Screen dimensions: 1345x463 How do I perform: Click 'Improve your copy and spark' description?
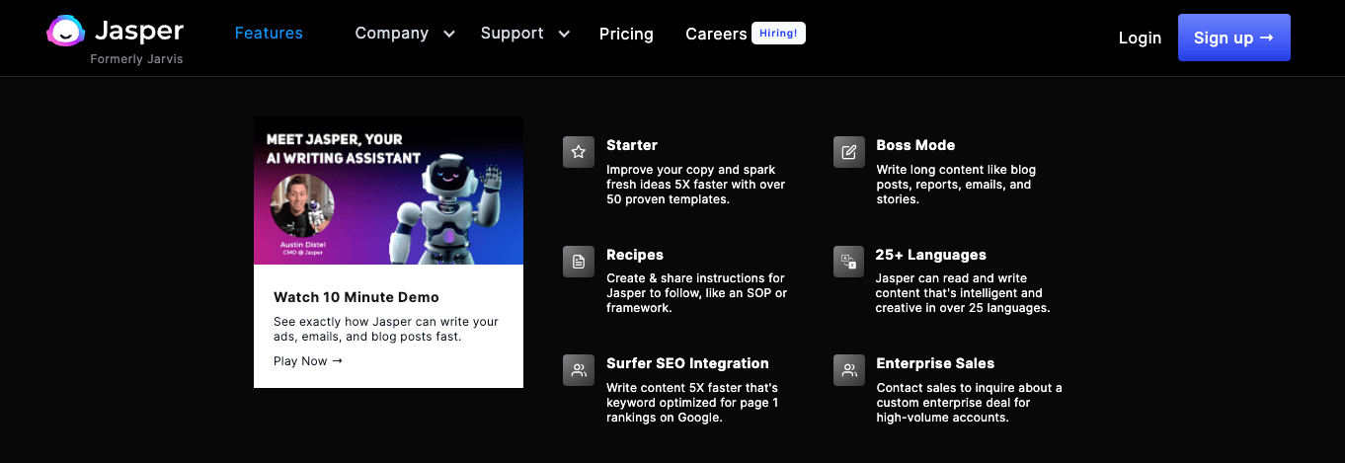(x=696, y=185)
